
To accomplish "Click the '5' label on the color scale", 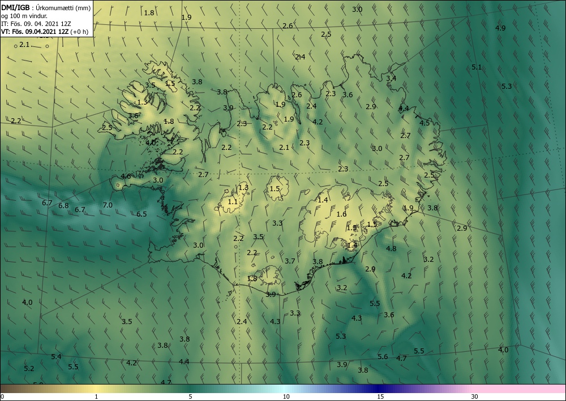I will click(x=190, y=397).
